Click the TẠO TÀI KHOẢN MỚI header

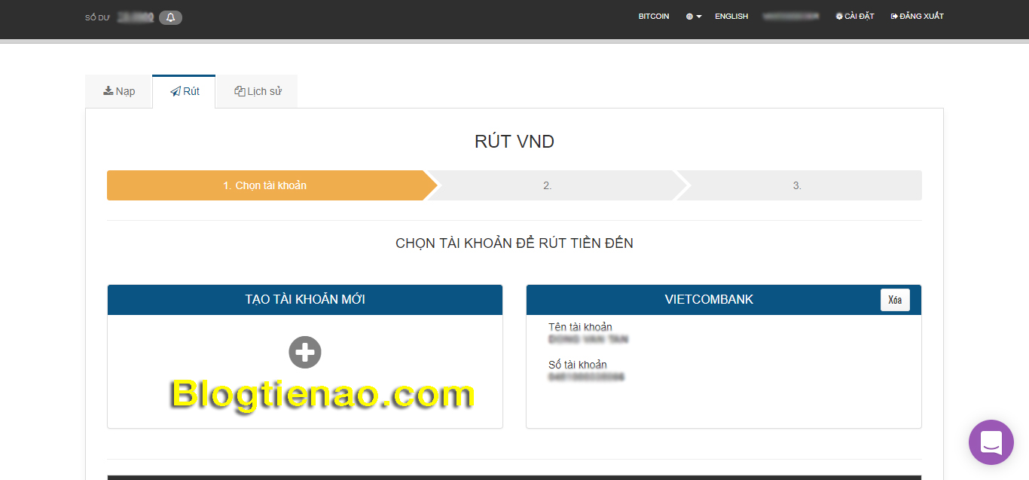[x=305, y=300]
